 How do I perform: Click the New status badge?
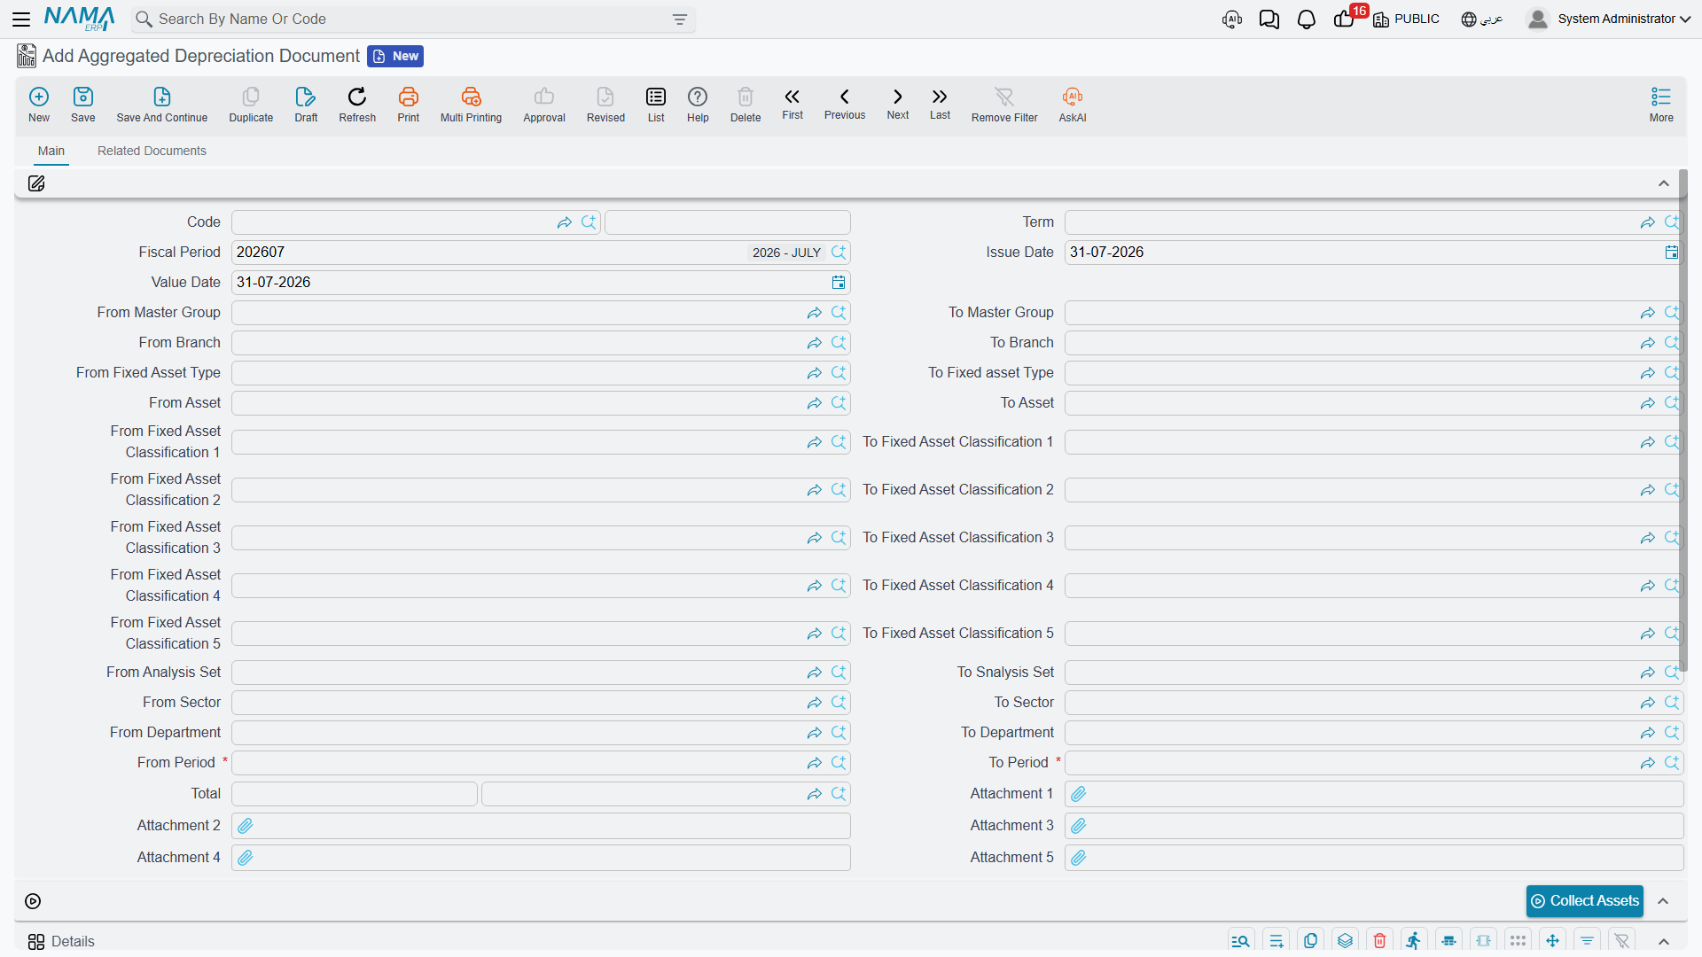coord(395,57)
